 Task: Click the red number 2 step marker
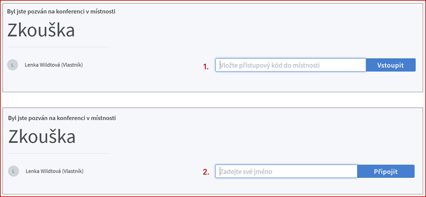[x=206, y=172]
